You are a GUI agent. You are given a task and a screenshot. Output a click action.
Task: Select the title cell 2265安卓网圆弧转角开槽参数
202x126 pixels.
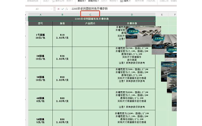coord(92,19)
